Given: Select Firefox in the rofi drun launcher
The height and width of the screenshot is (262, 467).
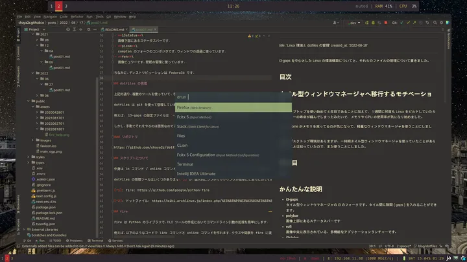Looking at the screenshot, I should click(233, 107).
